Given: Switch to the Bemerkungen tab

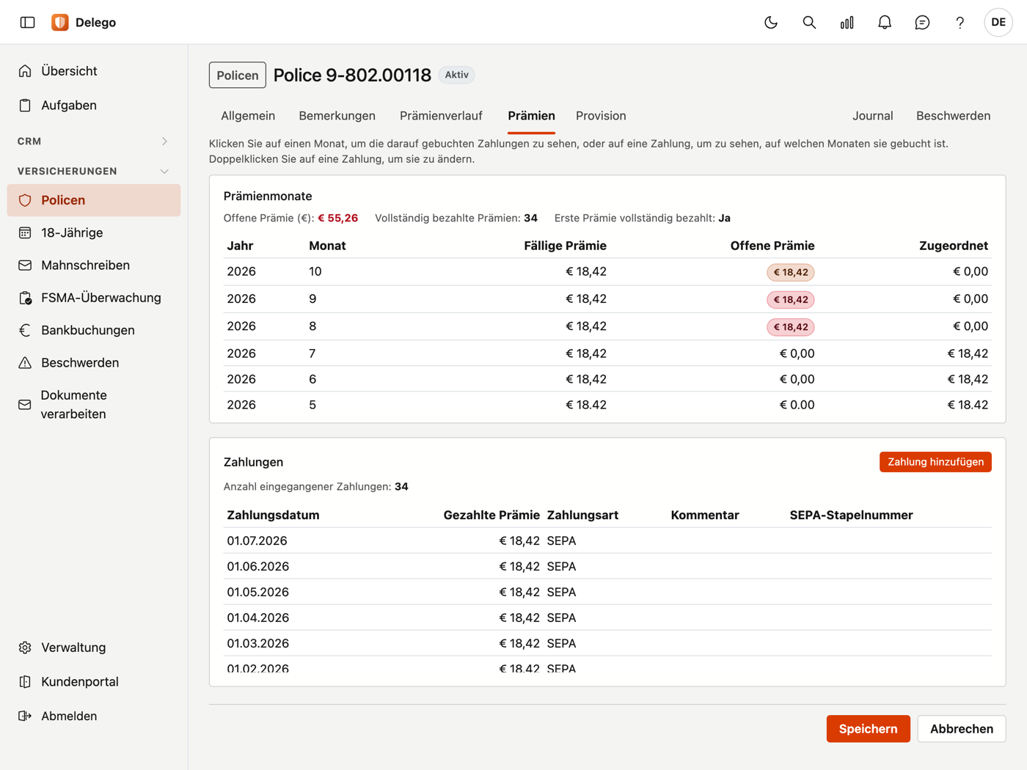Looking at the screenshot, I should 337,116.
